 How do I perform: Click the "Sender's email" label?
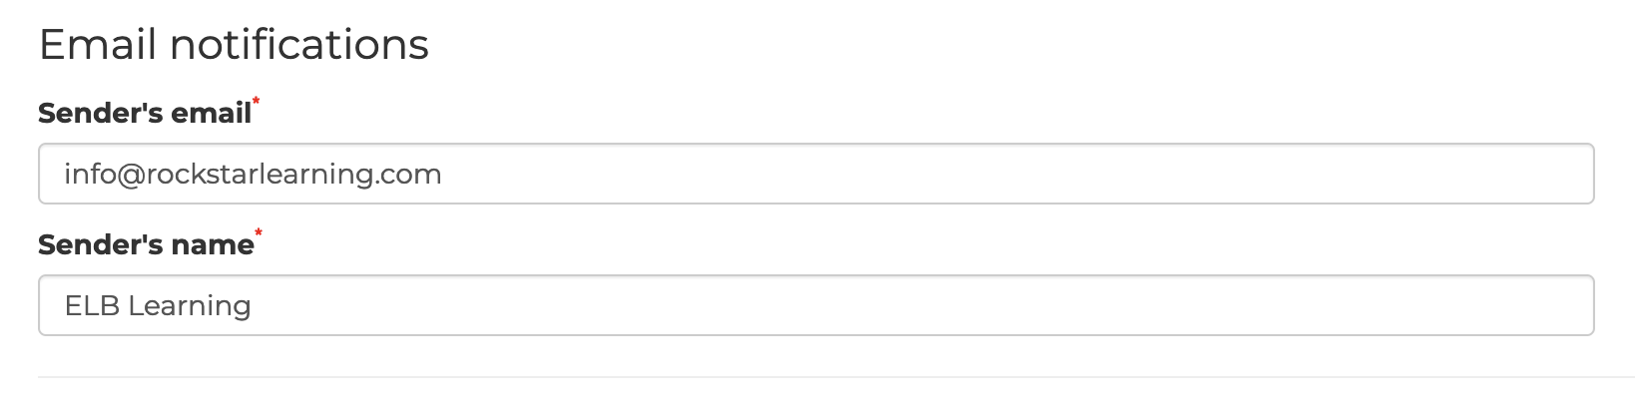point(145,114)
